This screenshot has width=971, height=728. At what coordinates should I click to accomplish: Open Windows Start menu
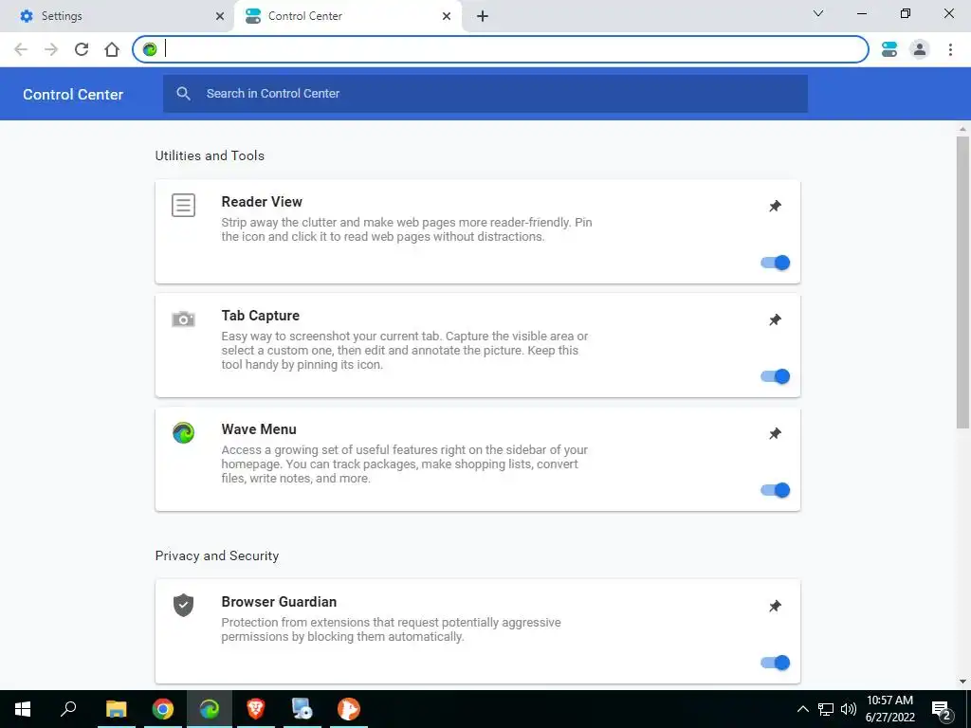click(x=23, y=709)
